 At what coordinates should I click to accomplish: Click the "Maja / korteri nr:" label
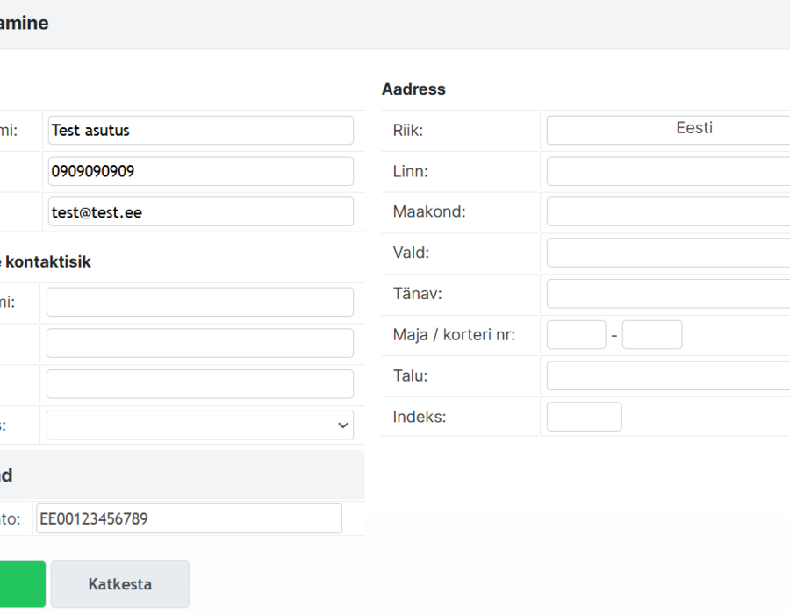click(455, 335)
